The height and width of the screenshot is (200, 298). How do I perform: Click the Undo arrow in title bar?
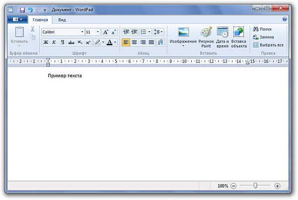30,9
